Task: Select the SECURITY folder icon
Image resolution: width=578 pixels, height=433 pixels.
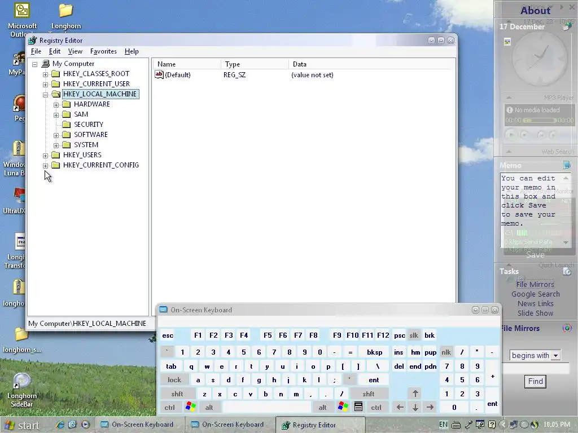Action: pos(67,124)
